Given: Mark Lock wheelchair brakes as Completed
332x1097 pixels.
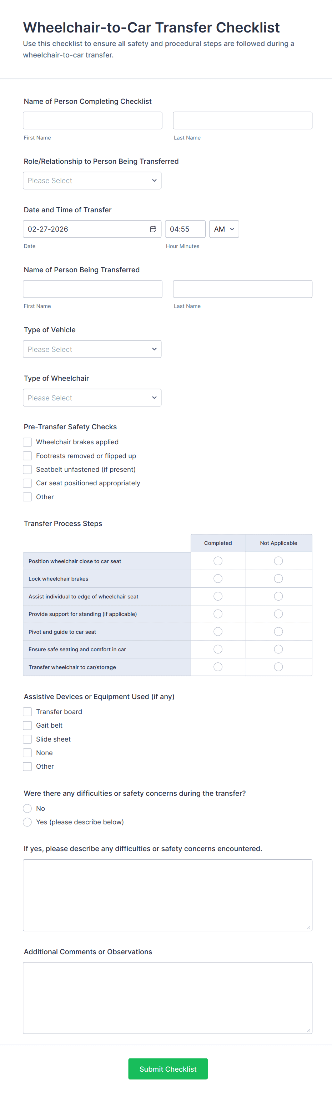Looking at the screenshot, I should tap(218, 579).
